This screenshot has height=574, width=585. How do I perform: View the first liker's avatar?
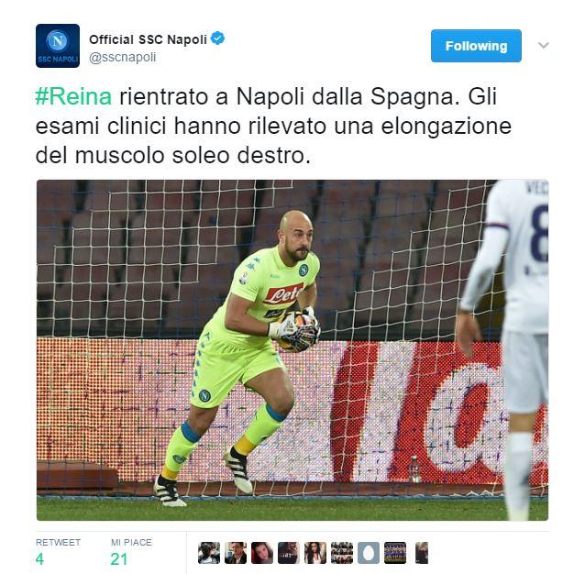pos(208,553)
